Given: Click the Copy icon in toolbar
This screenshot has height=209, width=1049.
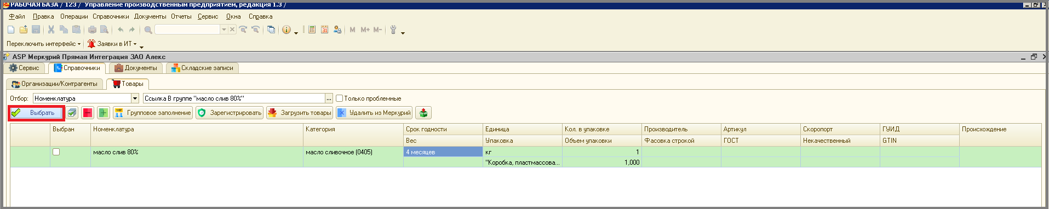Looking at the screenshot, I should pyautogui.click(x=64, y=30).
